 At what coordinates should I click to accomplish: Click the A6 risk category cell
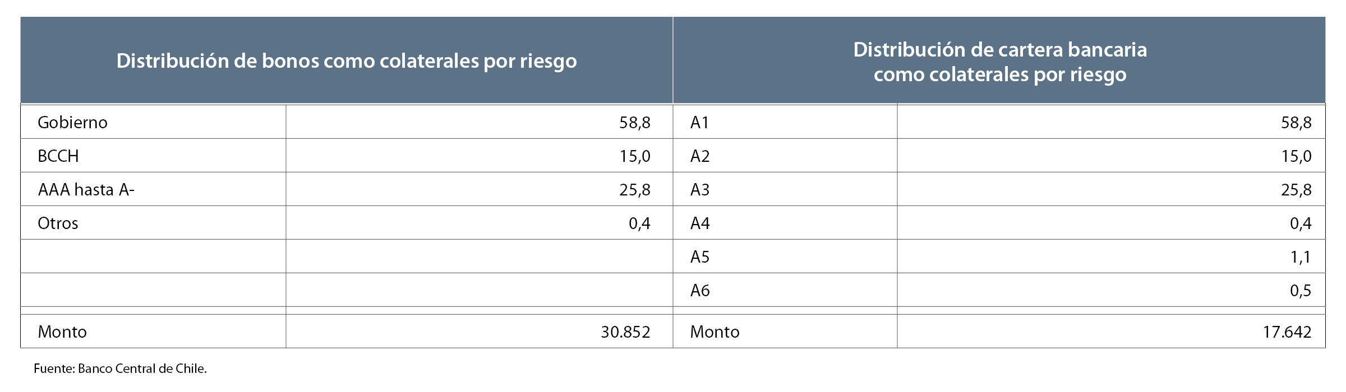click(700, 291)
